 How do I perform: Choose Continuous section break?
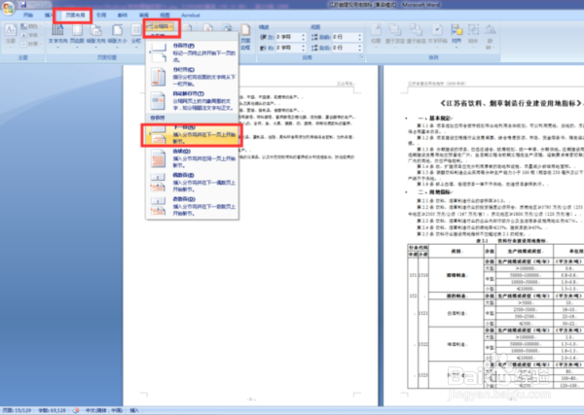(192, 158)
